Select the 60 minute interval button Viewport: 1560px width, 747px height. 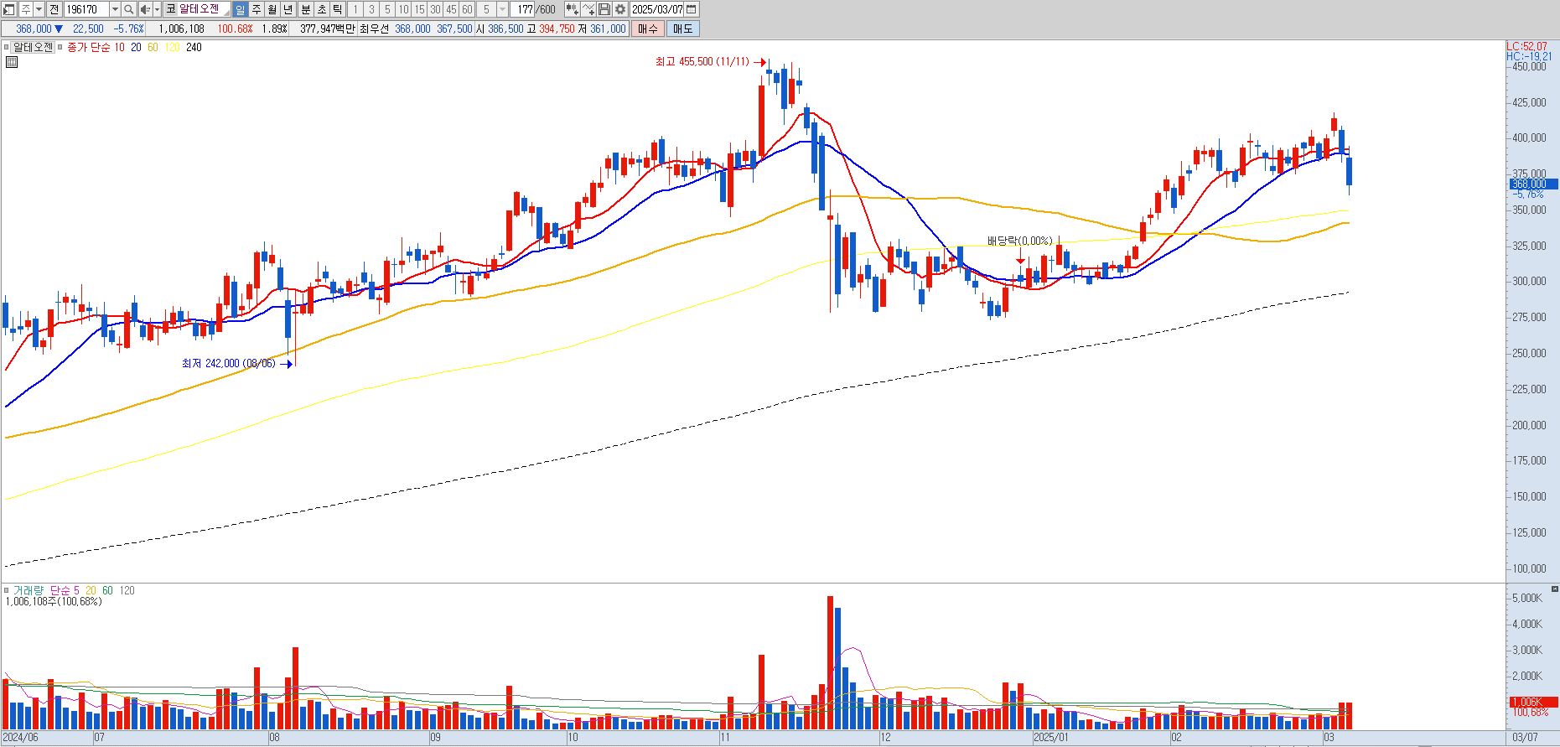(x=467, y=9)
